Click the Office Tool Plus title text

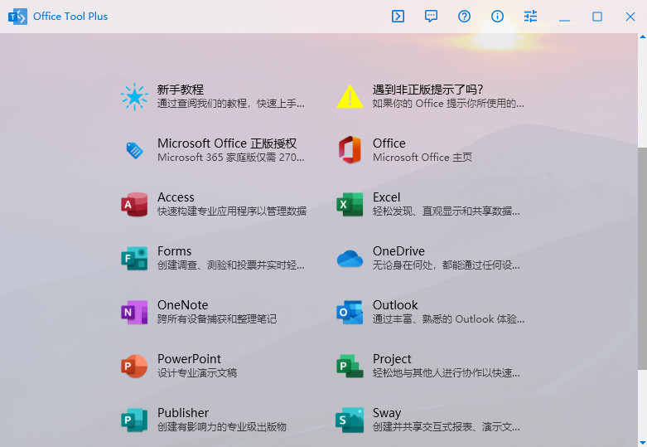click(x=70, y=17)
